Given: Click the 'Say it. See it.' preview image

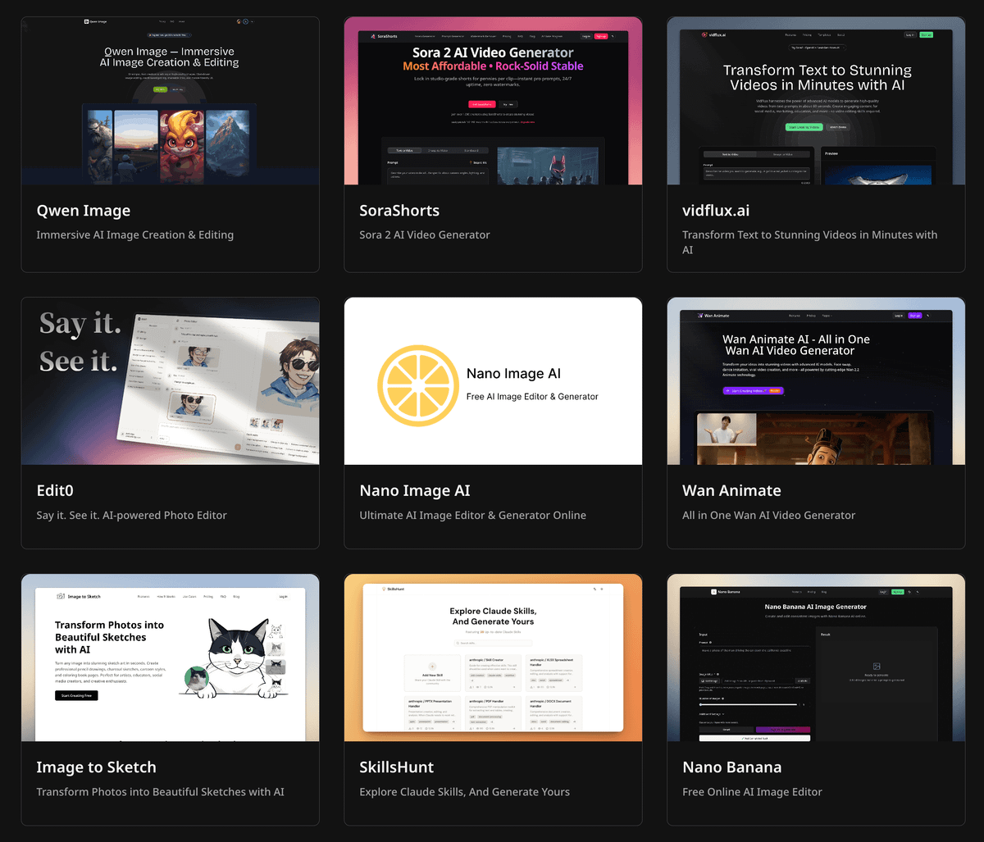Looking at the screenshot, I should [x=170, y=381].
